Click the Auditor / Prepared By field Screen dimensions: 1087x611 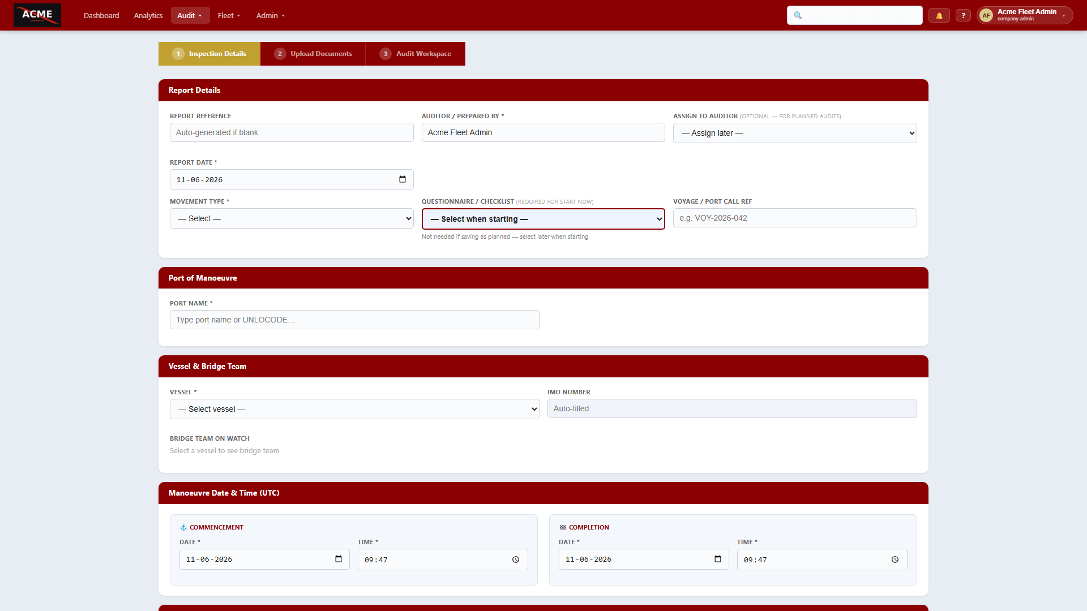tap(543, 132)
